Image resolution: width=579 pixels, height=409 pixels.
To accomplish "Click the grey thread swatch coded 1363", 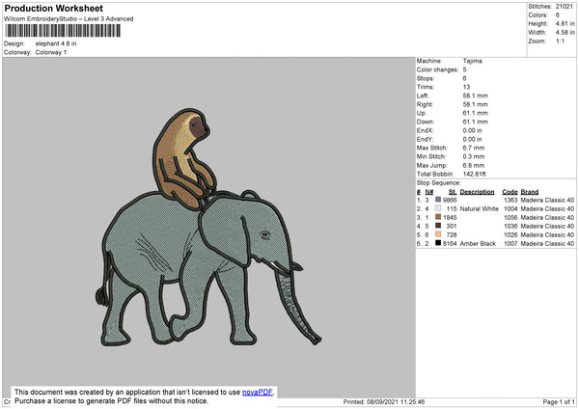I will pos(438,200).
